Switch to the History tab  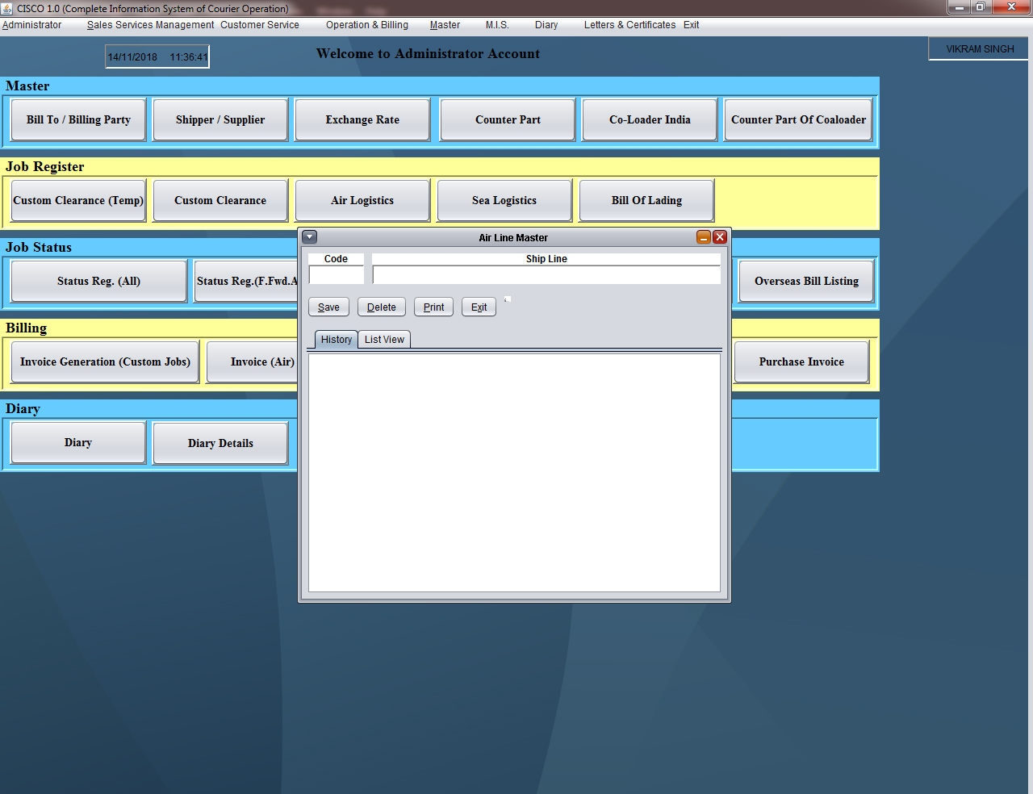(336, 340)
